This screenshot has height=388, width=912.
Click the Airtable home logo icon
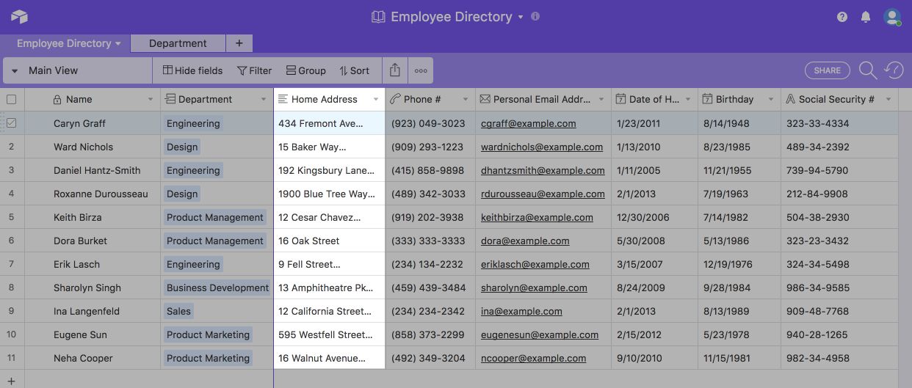point(19,17)
